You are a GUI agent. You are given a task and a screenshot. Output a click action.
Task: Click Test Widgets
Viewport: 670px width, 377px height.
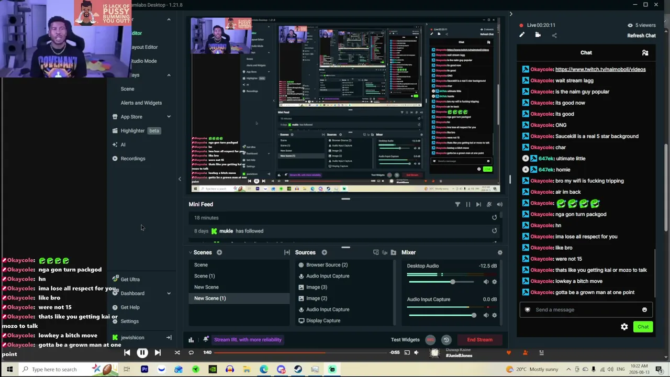tap(405, 340)
